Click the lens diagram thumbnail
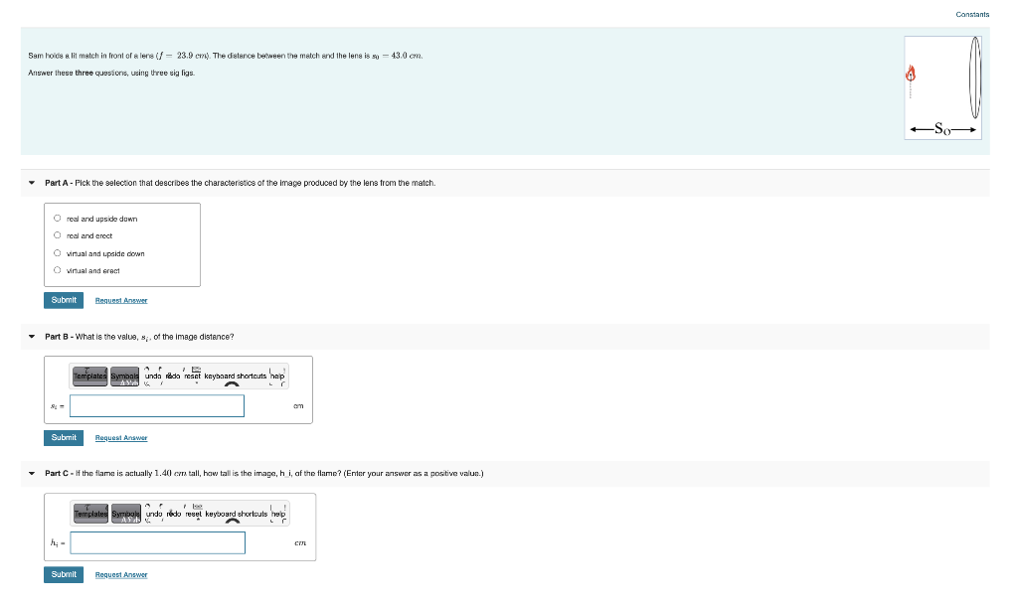The image size is (1018, 606). coord(941,86)
